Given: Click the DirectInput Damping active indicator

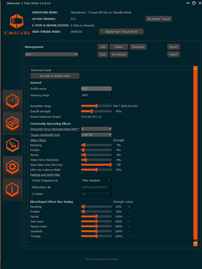Looking at the screenshot, I should coord(129,207).
